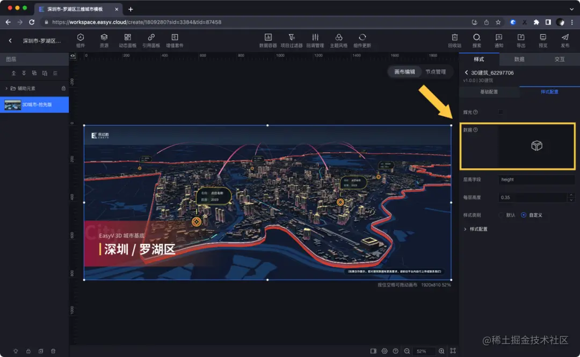Switch to 数据 tab in right panel
The height and width of the screenshot is (357, 580).
519,59
